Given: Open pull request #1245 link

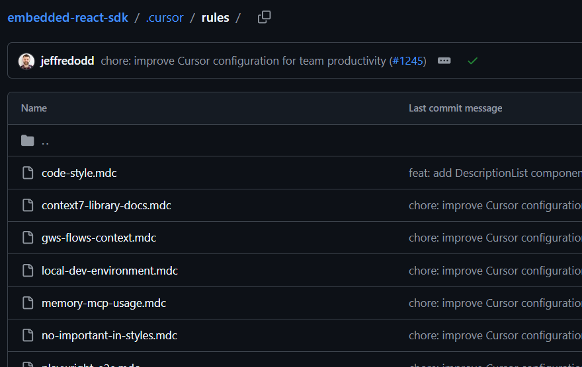Looking at the screenshot, I should pyautogui.click(x=407, y=61).
